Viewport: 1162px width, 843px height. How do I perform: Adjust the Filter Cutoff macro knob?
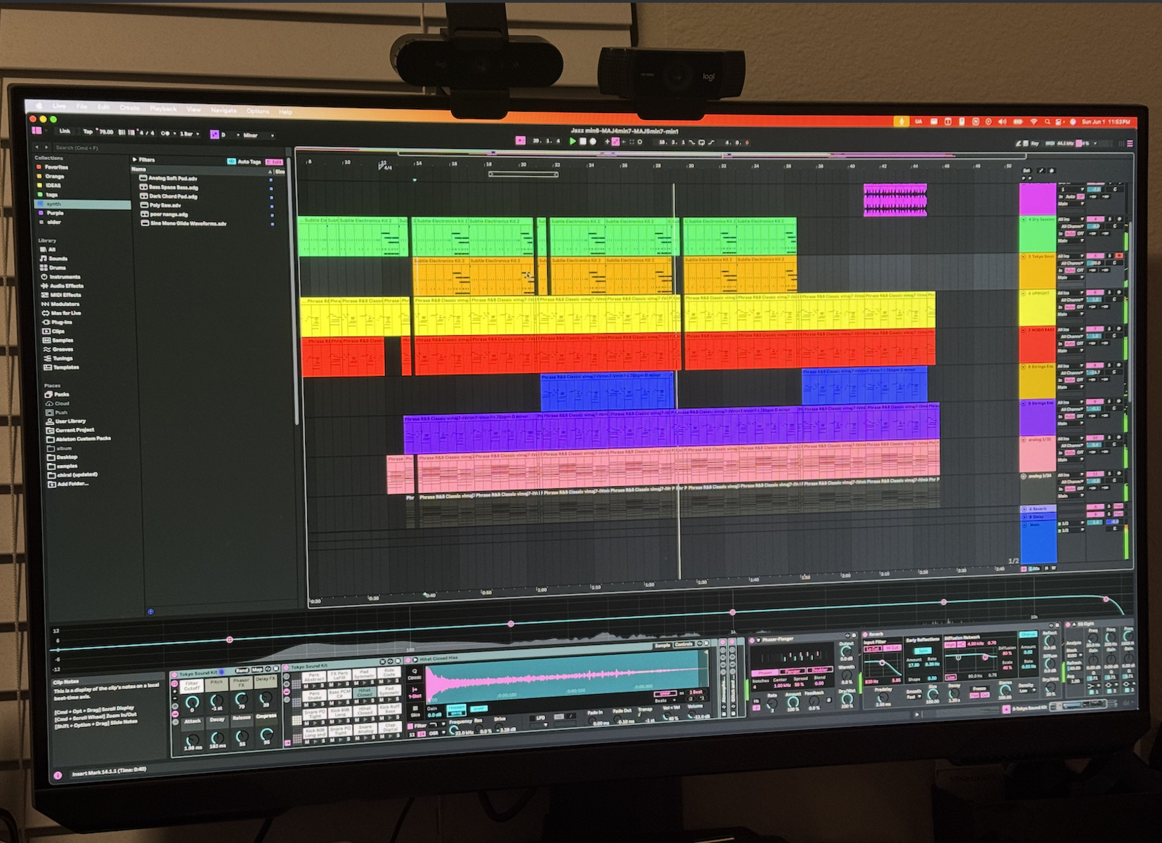(x=192, y=702)
